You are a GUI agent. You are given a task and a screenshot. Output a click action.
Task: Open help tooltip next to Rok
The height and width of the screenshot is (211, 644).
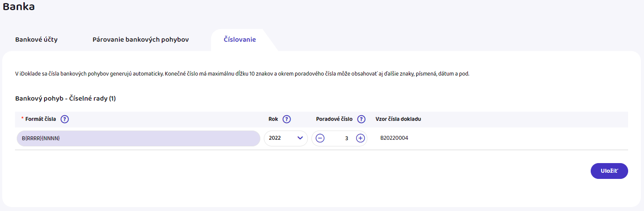[286, 119]
